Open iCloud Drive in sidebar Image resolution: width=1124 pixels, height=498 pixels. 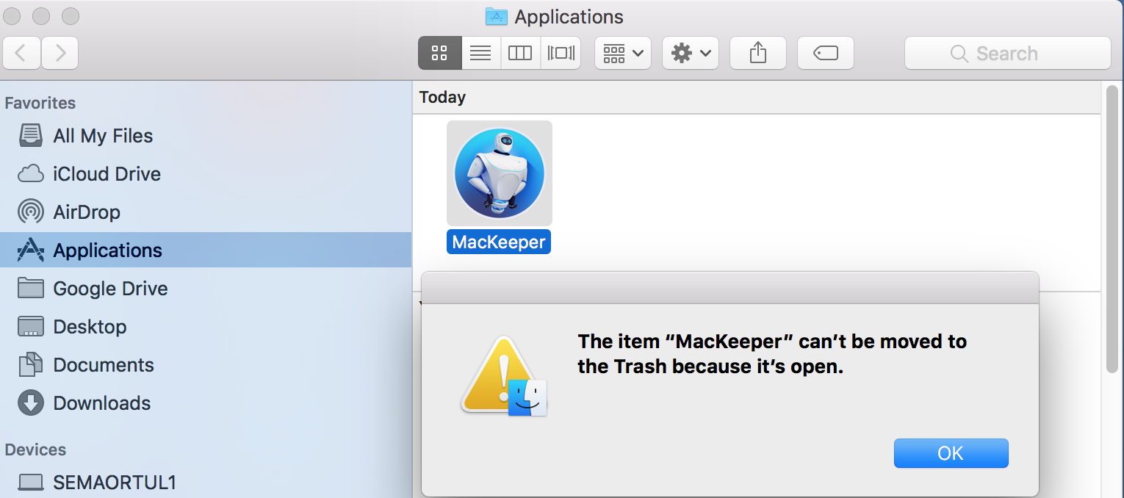tap(206, 174)
